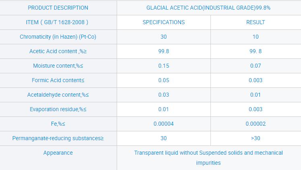
Task: Click the Formic Acid content label
Action: coord(58,80)
